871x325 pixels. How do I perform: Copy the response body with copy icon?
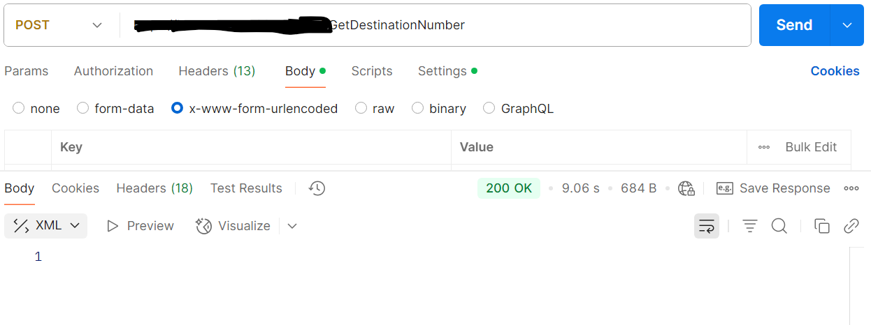(822, 226)
